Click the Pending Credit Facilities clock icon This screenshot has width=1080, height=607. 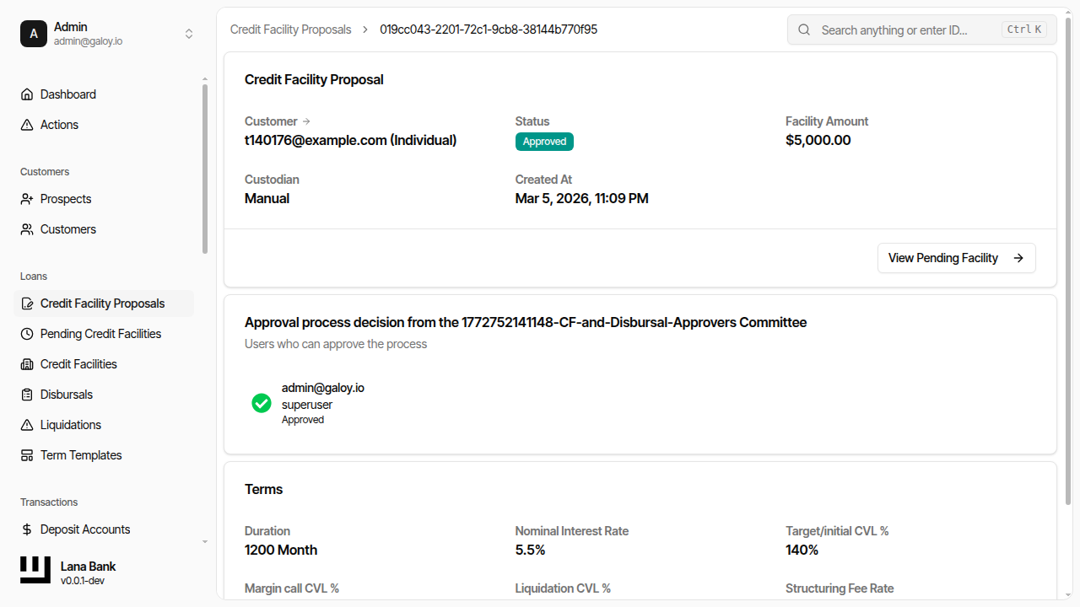[27, 334]
